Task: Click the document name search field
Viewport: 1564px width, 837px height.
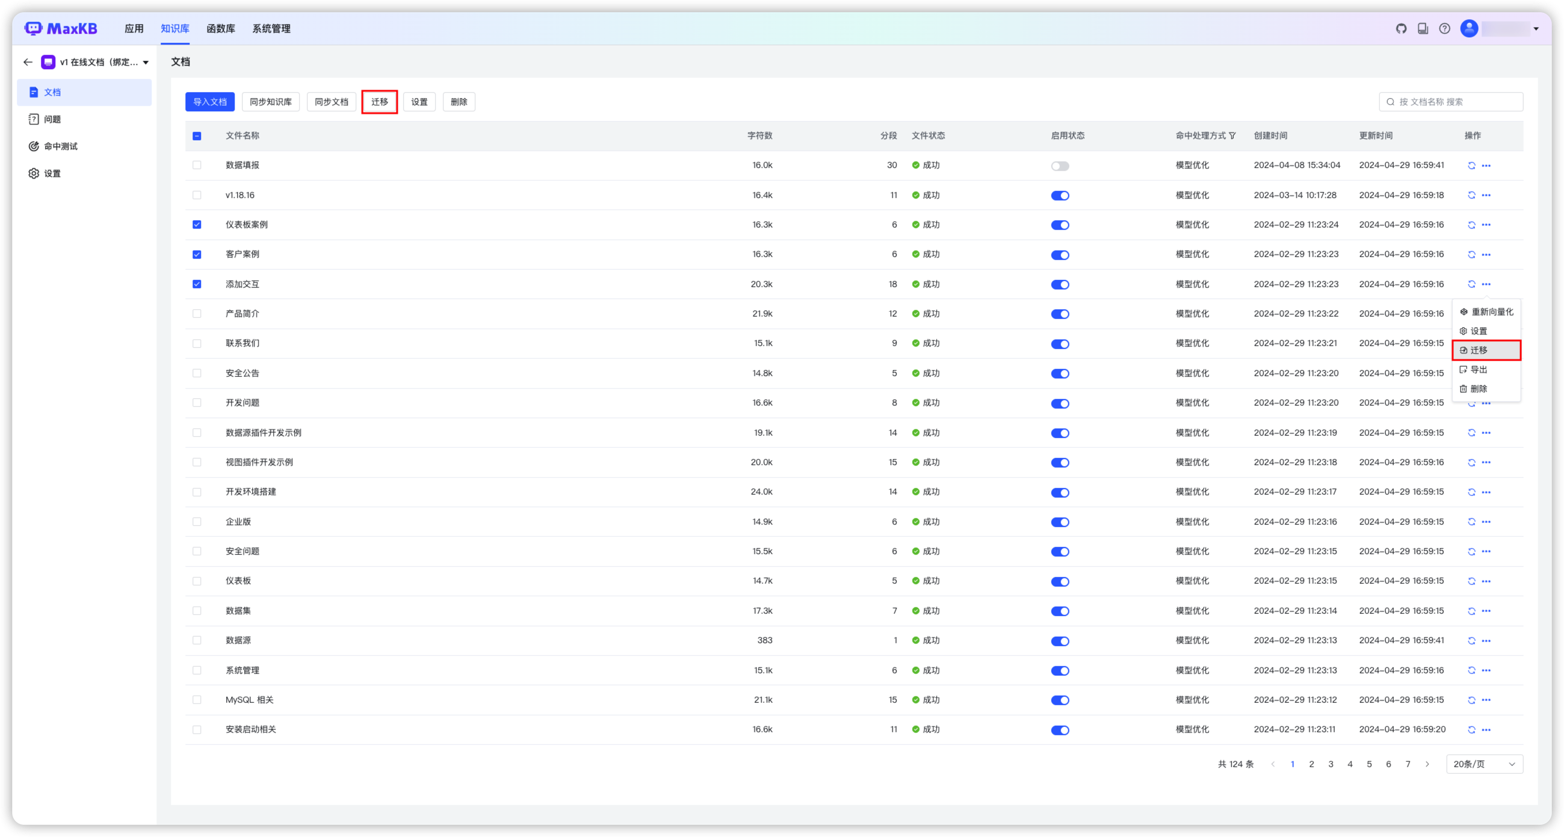Action: 1457,102
